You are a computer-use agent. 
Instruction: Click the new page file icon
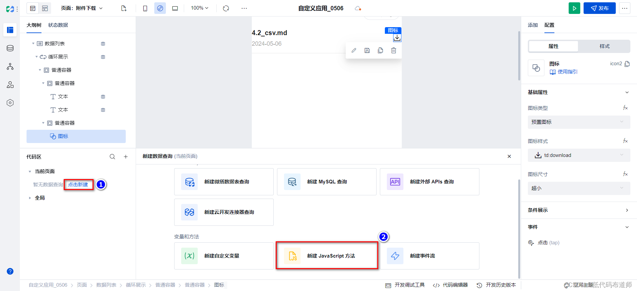coord(124,8)
